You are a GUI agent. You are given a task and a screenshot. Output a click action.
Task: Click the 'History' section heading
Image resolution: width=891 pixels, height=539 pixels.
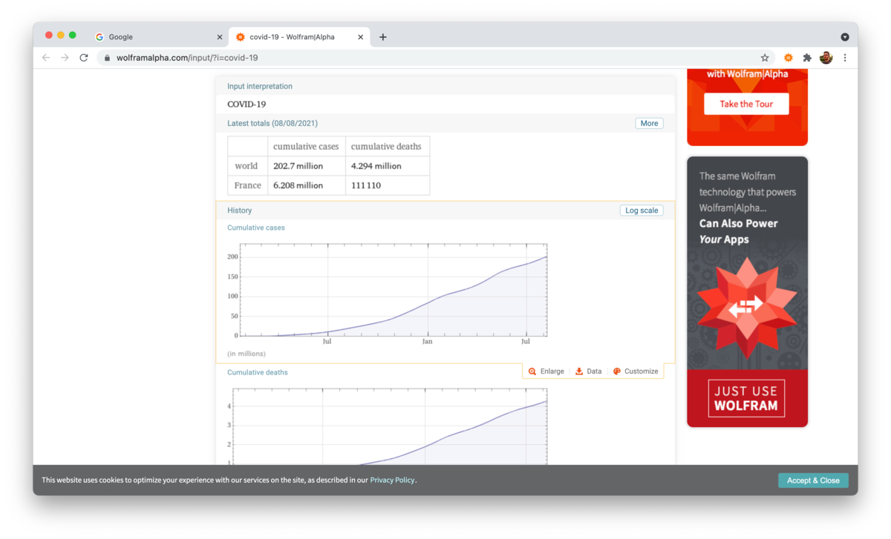pos(239,211)
